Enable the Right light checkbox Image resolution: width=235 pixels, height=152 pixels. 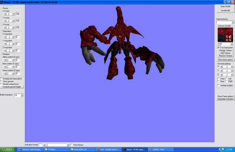pyautogui.click(x=226, y=81)
